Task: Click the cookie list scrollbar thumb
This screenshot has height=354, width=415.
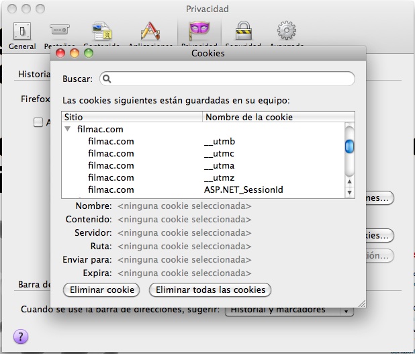Action: pyautogui.click(x=349, y=146)
